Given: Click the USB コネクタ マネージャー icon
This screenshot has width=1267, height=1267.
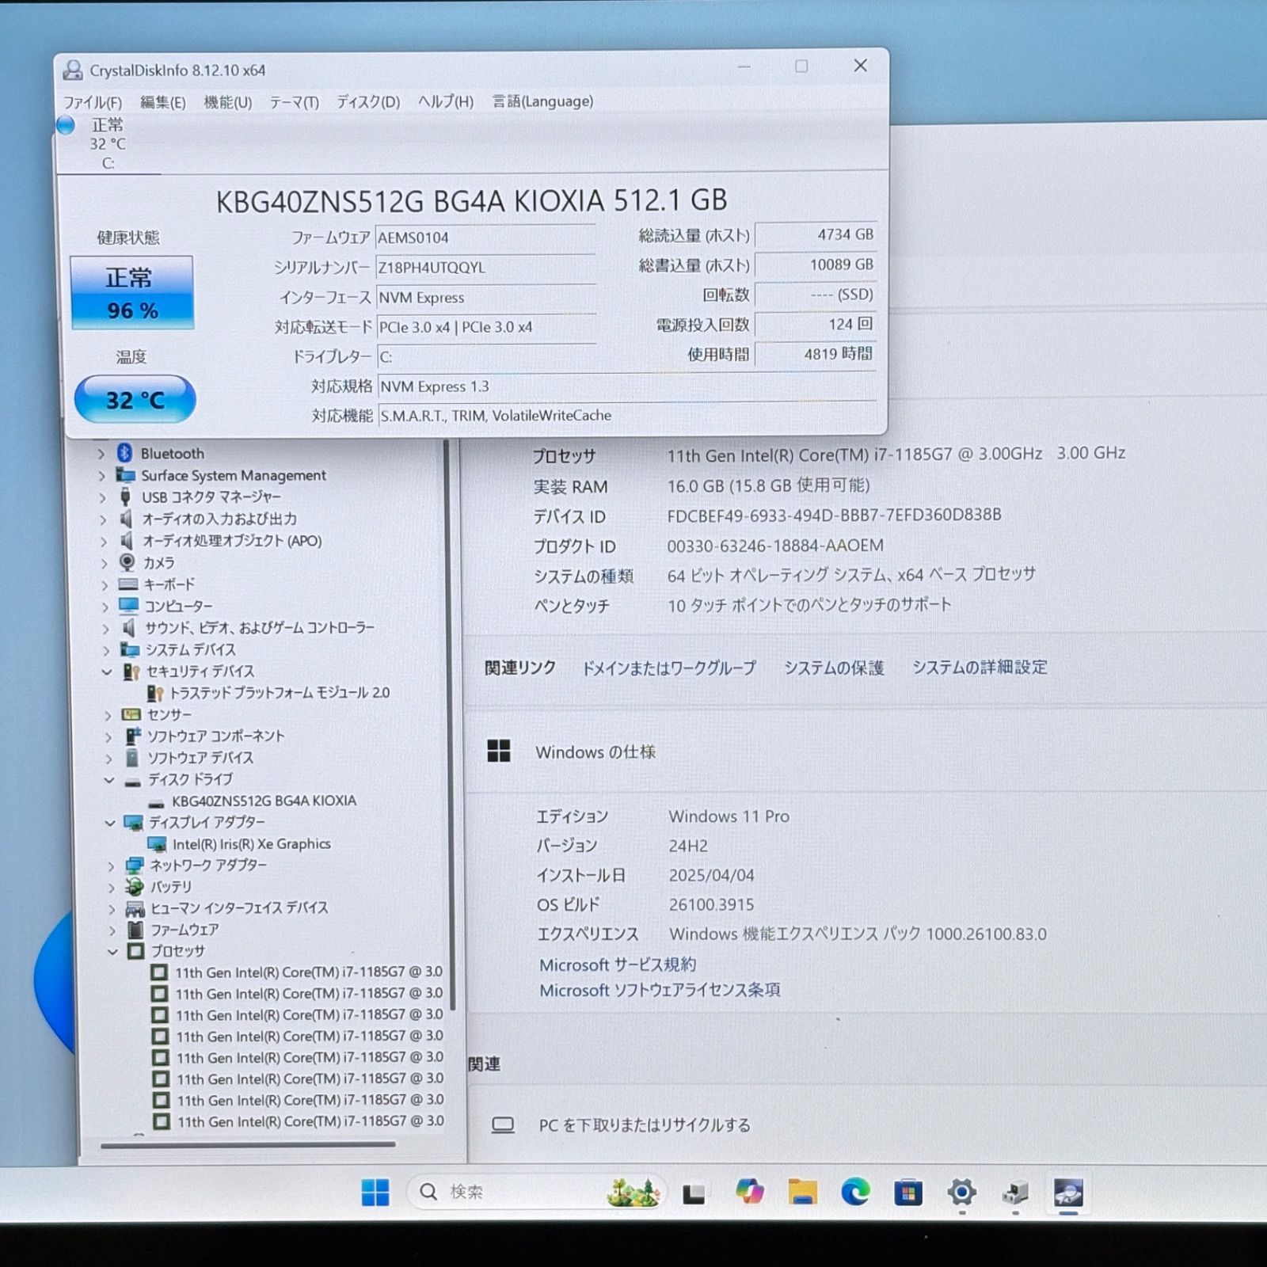Looking at the screenshot, I should (125, 497).
